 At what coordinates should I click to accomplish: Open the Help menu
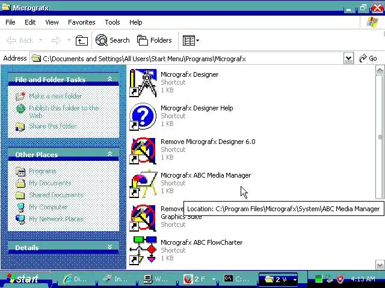tap(136, 22)
